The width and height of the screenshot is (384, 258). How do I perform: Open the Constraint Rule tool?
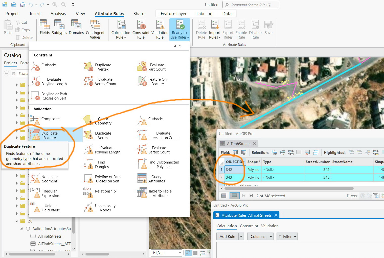pyautogui.click(x=141, y=29)
